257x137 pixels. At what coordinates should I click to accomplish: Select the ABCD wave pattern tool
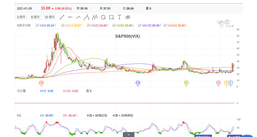click(95, 17)
